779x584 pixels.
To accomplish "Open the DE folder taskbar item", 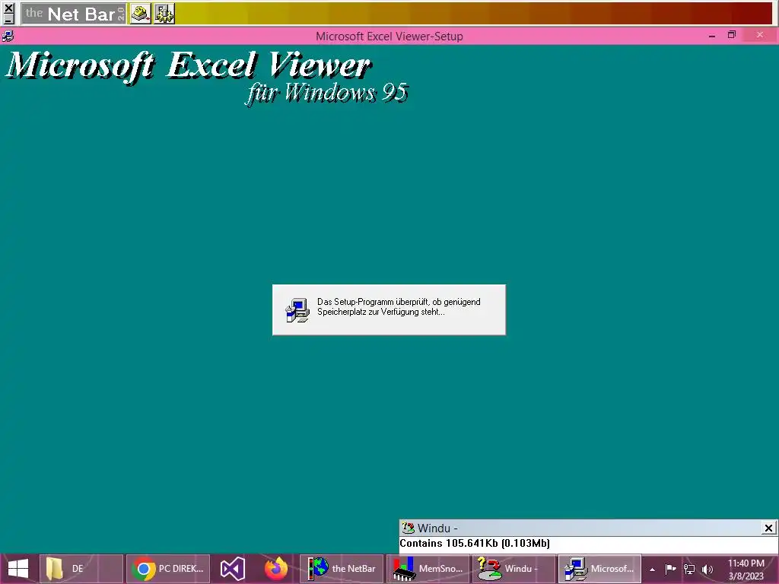I will tap(81, 569).
